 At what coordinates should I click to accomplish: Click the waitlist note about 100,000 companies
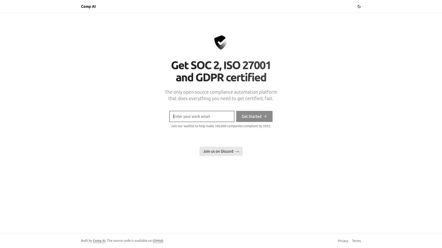point(221,126)
